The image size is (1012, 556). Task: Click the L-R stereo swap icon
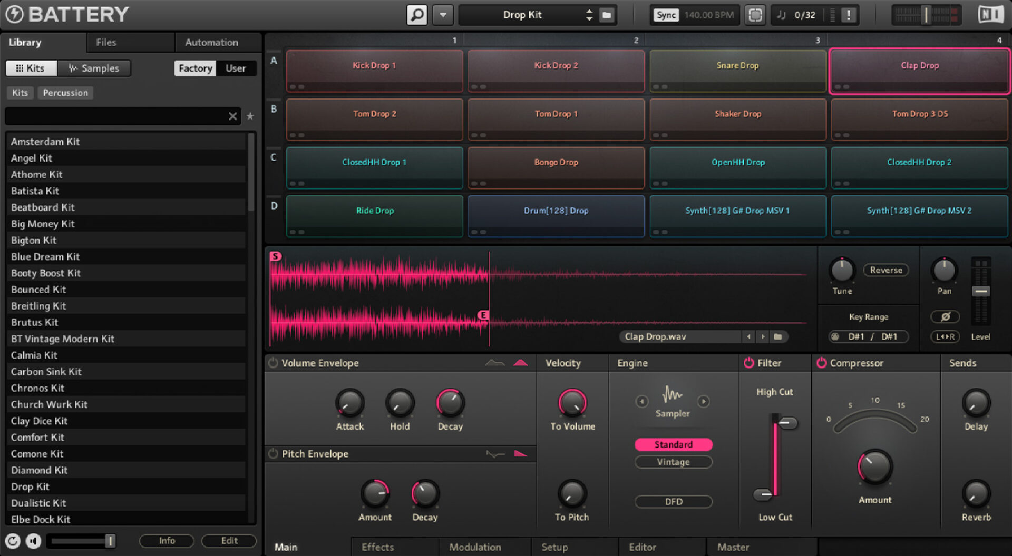click(945, 337)
